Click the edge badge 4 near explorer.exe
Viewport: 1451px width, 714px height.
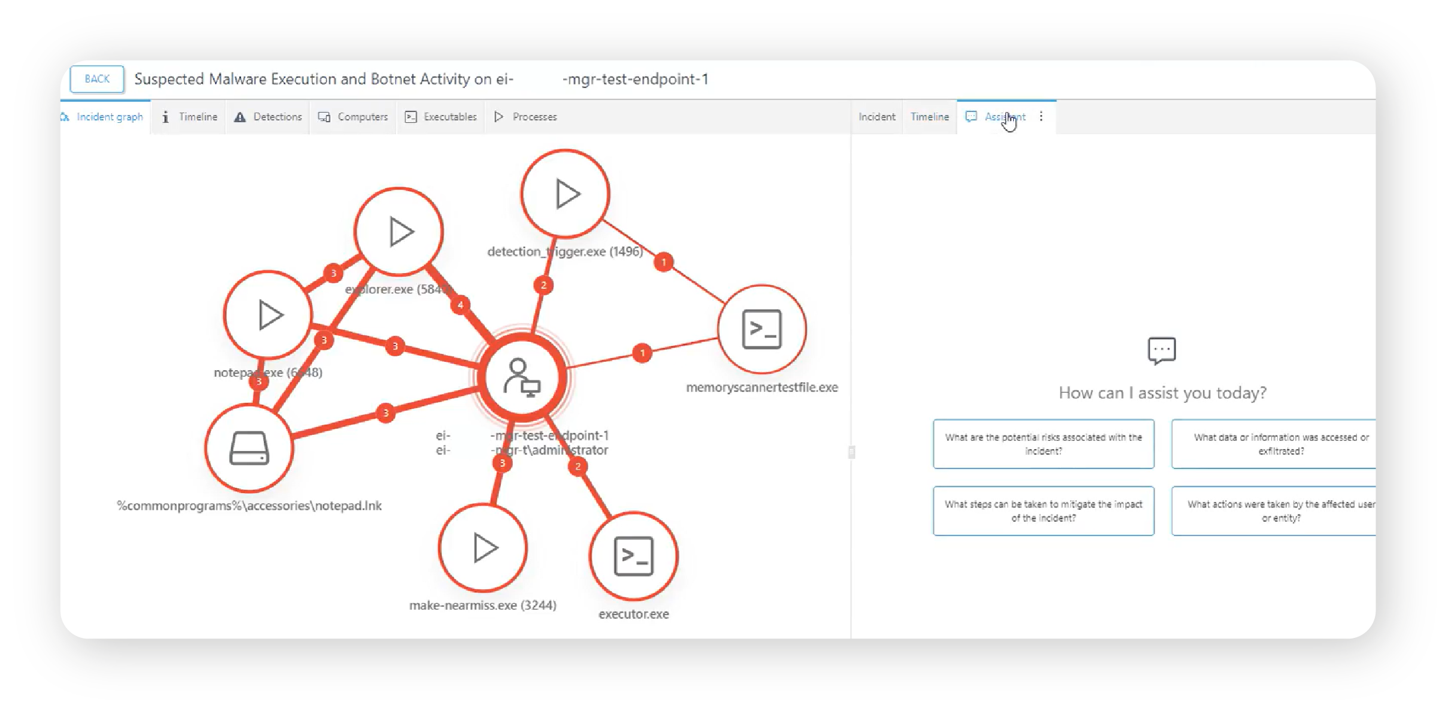(460, 305)
